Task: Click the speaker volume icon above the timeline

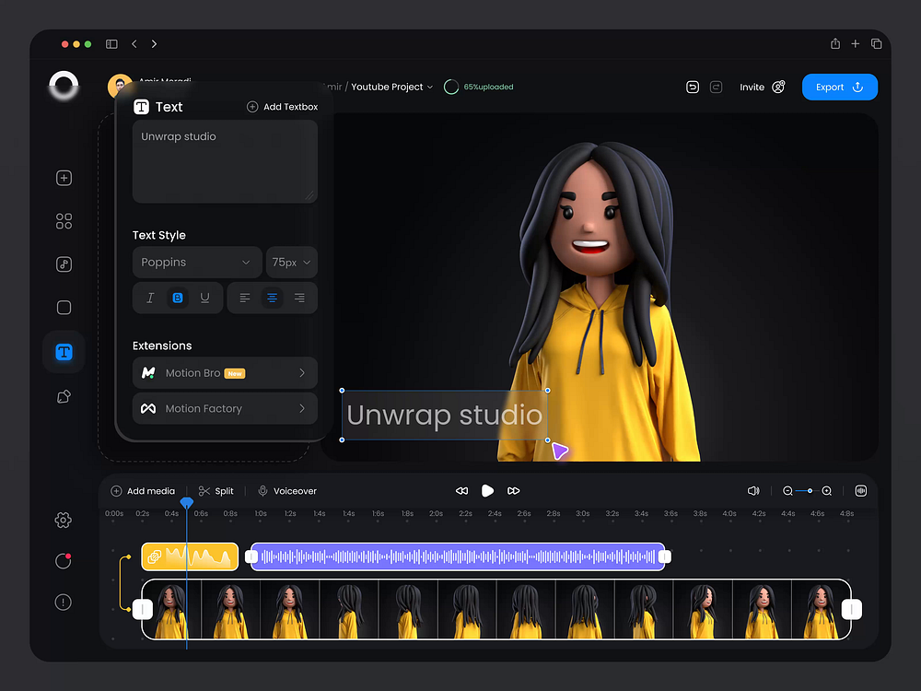Action: (753, 491)
